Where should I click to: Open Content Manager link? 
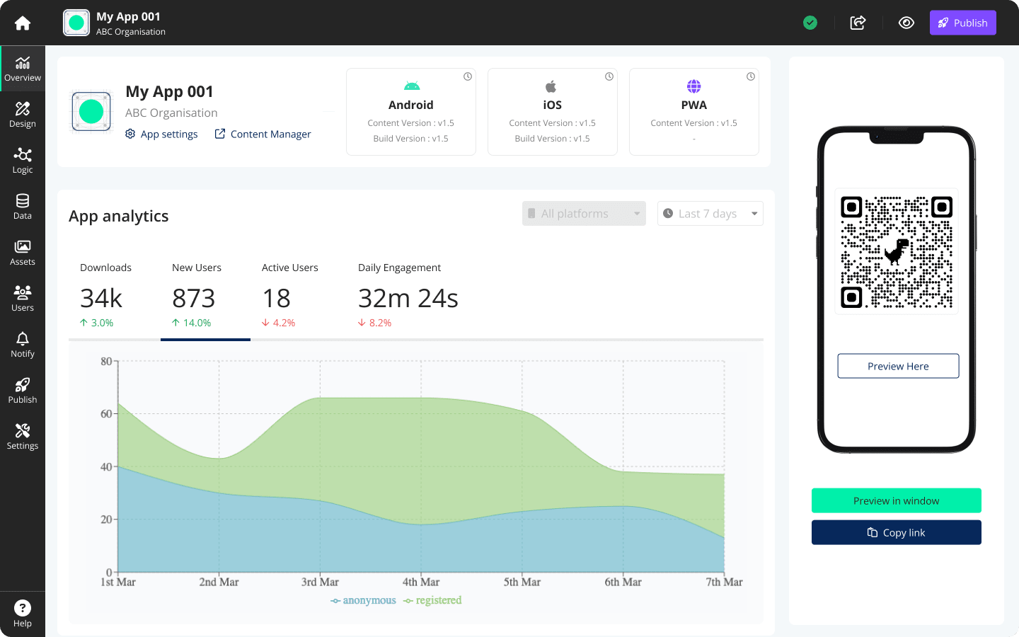263,134
